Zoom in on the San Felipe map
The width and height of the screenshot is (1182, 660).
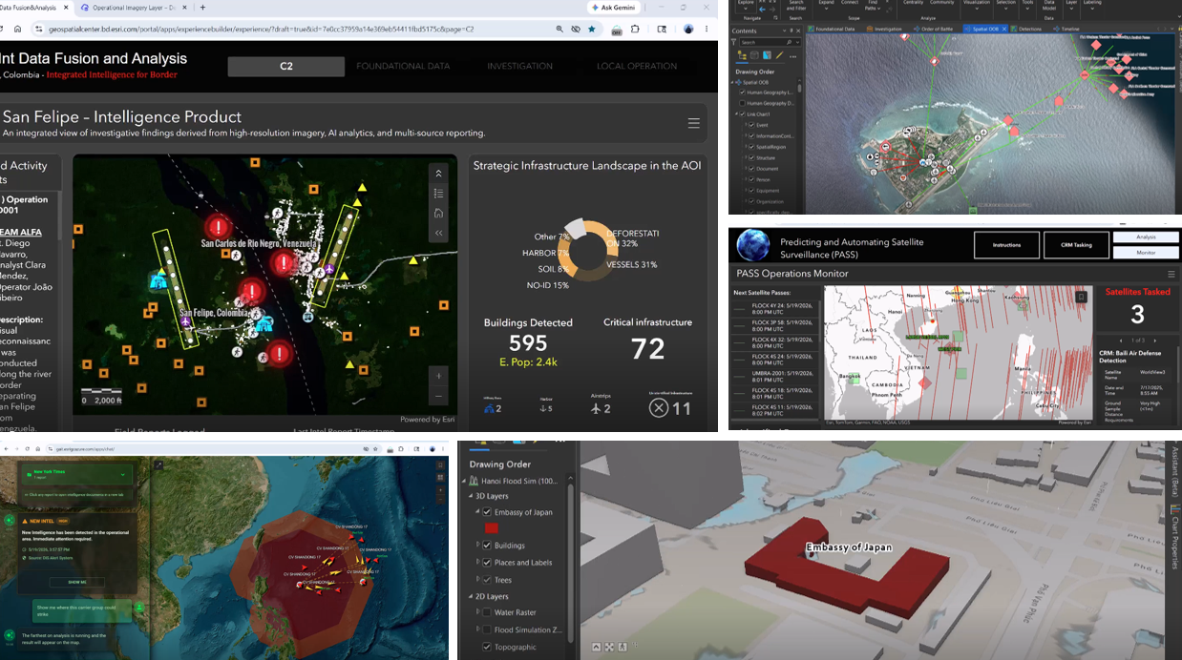coord(438,375)
